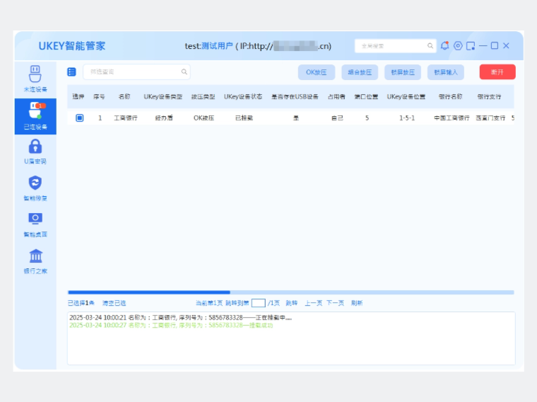The height and width of the screenshot is (402, 537).
Task: Select the 已连设备 sidebar icon
Action: [35, 115]
